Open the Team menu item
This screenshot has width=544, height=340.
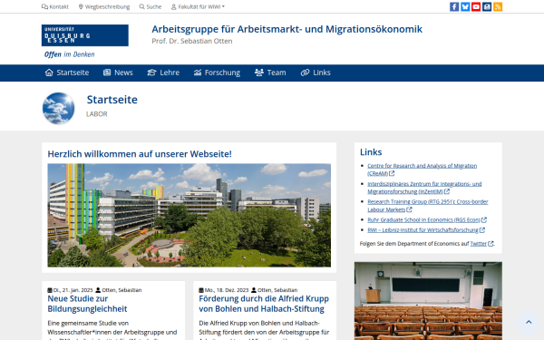coord(270,73)
